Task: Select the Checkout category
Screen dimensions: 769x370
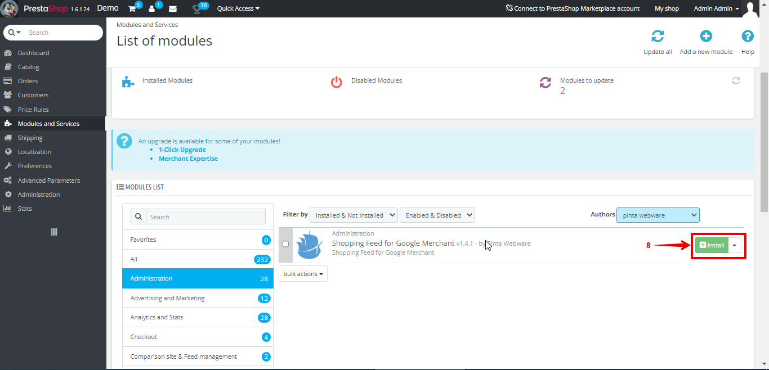Action: click(x=198, y=337)
